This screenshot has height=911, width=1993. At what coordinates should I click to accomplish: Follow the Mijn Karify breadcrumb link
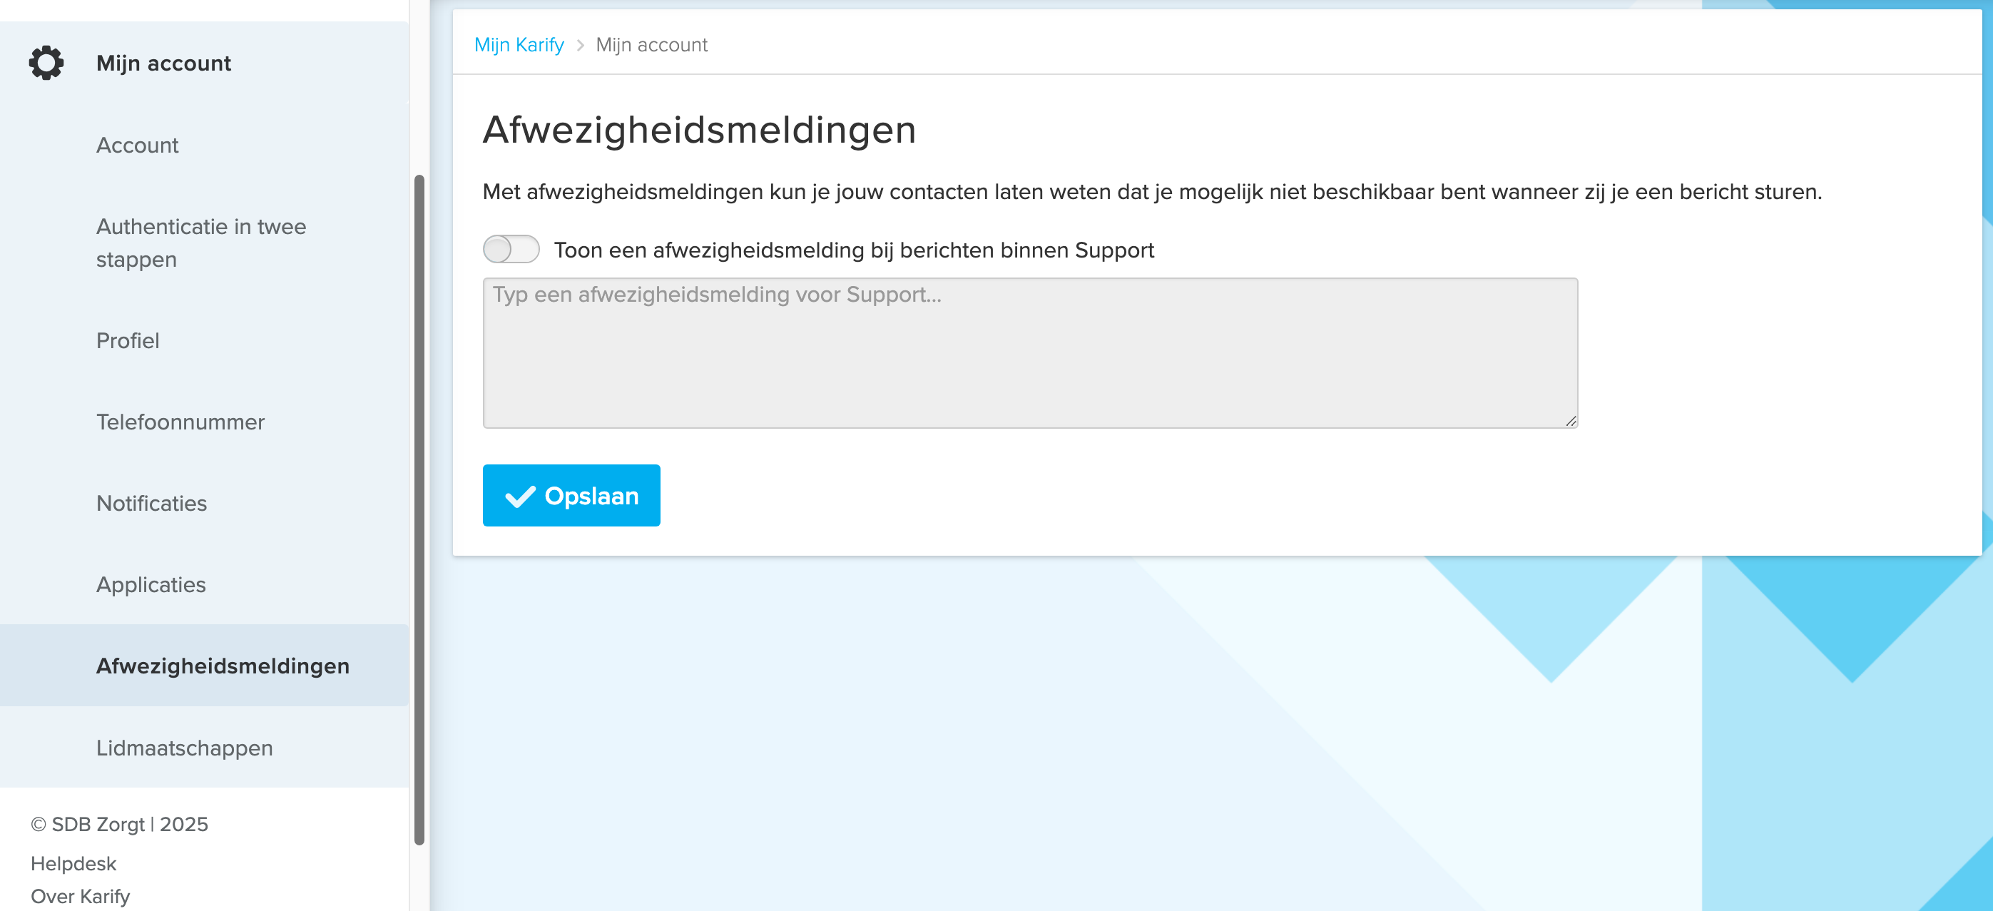click(519, 45)
